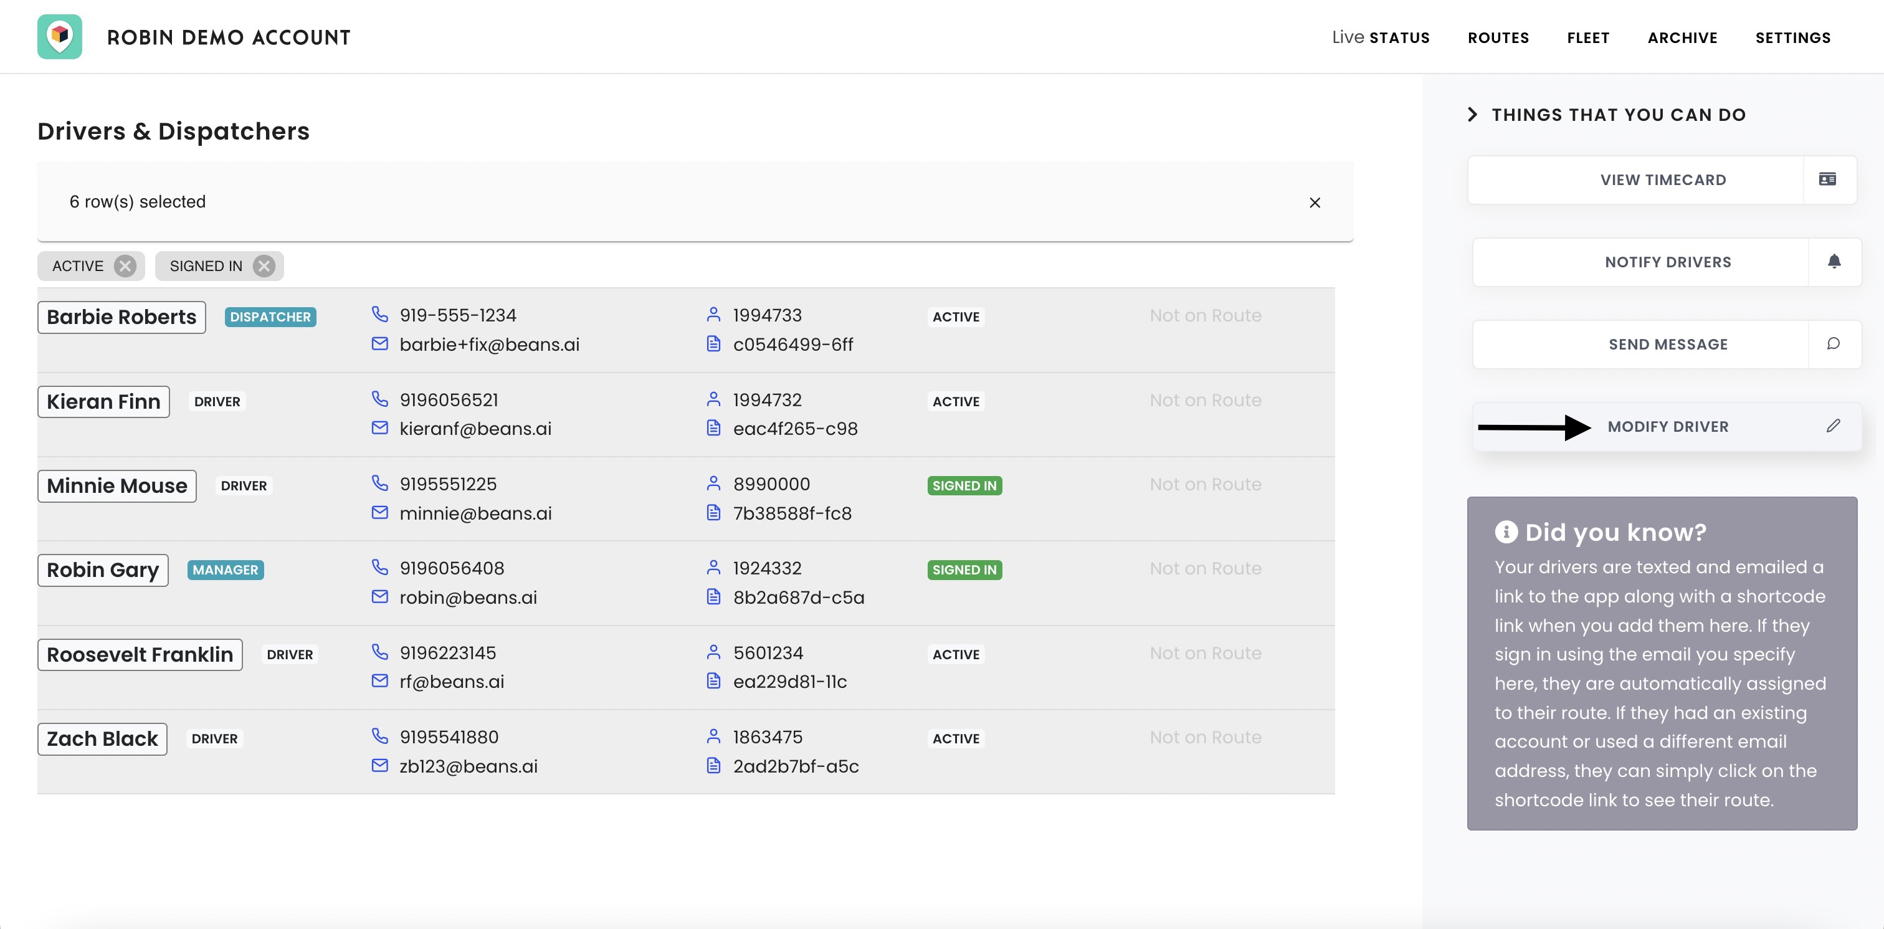The image size is (1884, 929).
Task: Click the View Timecard card icon
Action: tap(1828, 179)
